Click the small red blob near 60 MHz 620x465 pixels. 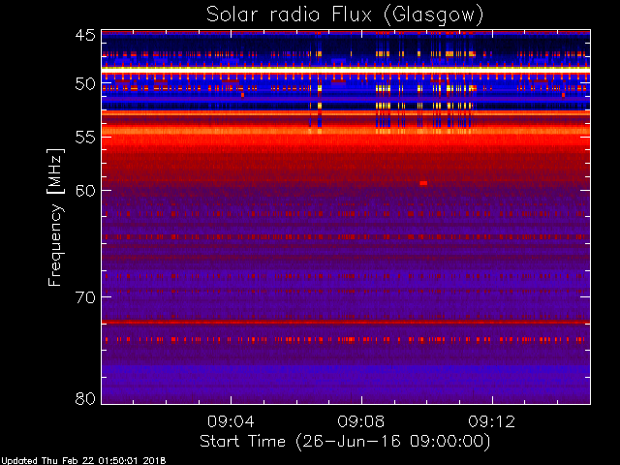423,183
